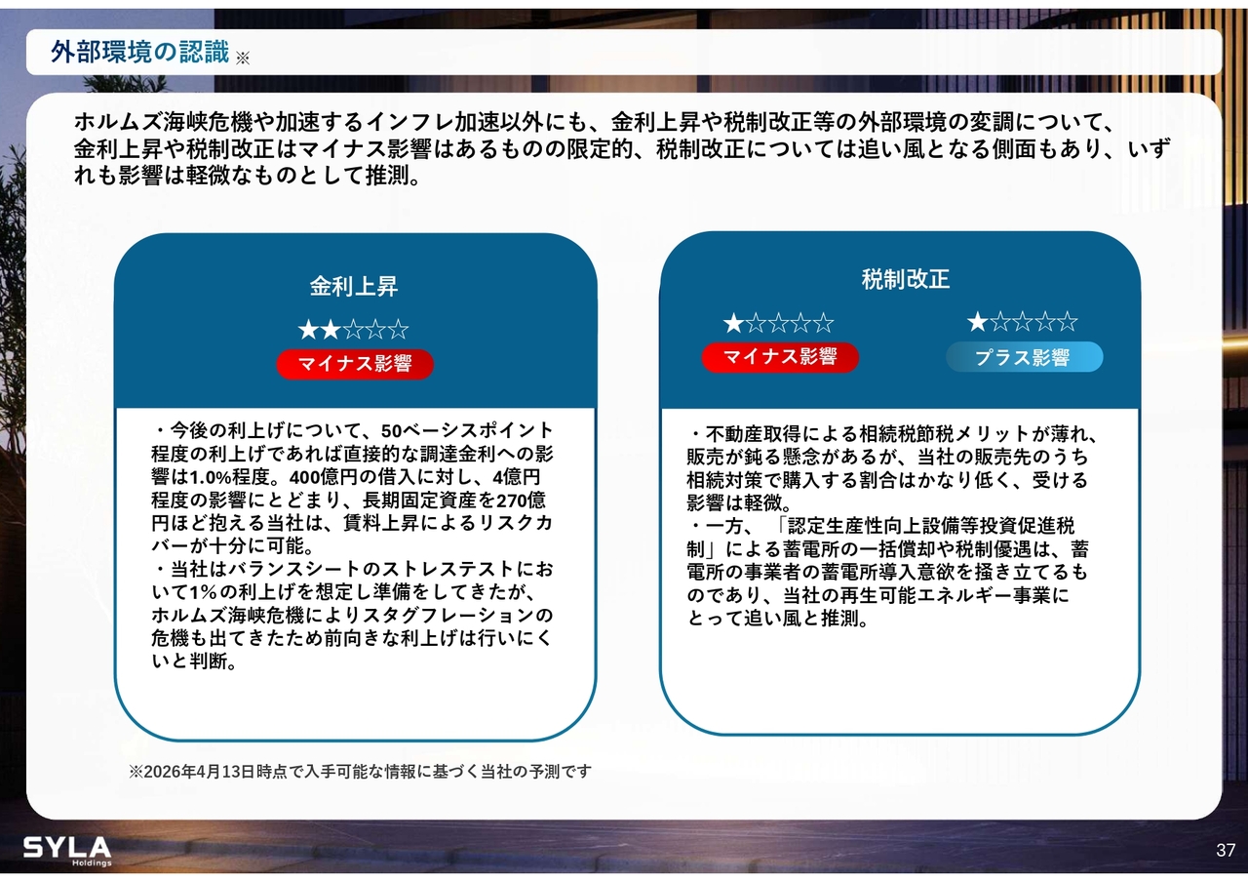Select the last empty star above プラス影響
1248x882 pixels.
tap(1067, 322)
